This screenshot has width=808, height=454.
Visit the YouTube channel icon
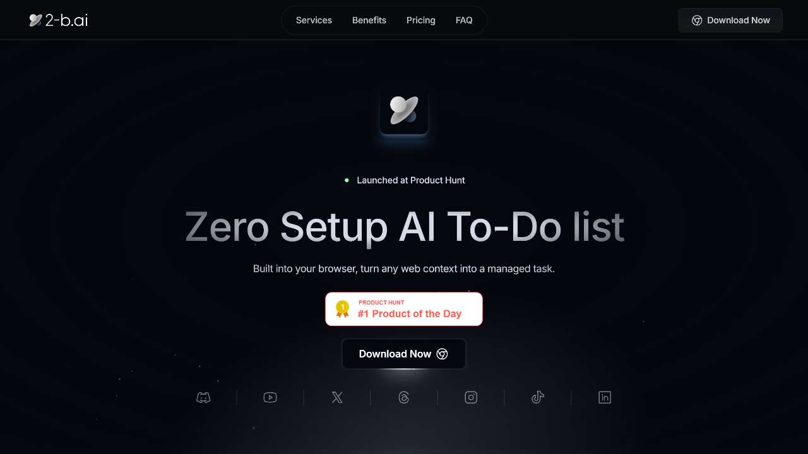[270, 397]
